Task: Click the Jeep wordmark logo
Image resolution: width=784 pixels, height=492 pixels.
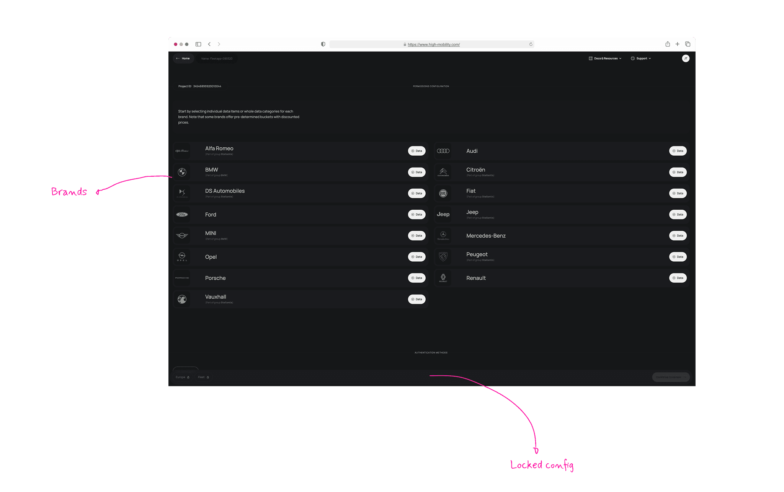Action: click(443, 214)
